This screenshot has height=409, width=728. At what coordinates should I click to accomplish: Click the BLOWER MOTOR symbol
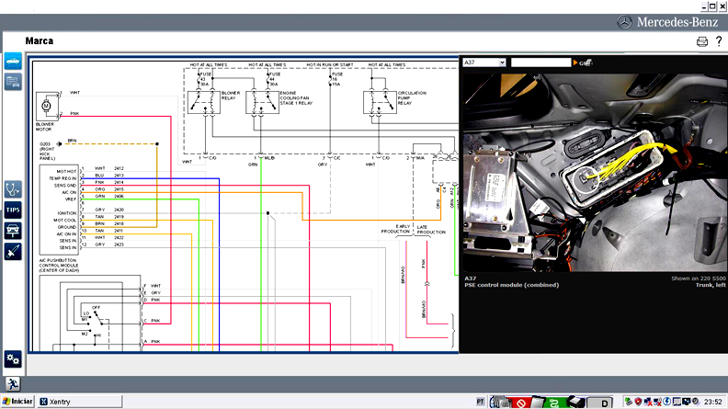coord(47,106)
